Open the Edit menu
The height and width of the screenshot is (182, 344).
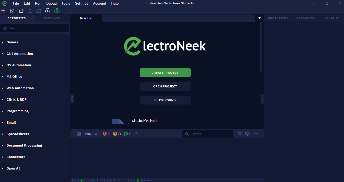[x=27, y=3]
